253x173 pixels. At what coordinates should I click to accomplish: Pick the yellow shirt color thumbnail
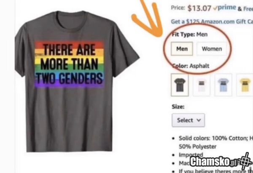coord(245,85)
